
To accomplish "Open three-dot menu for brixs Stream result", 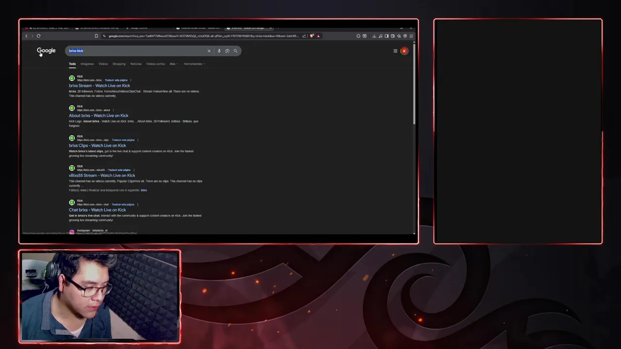I will [x=131, y=80].
